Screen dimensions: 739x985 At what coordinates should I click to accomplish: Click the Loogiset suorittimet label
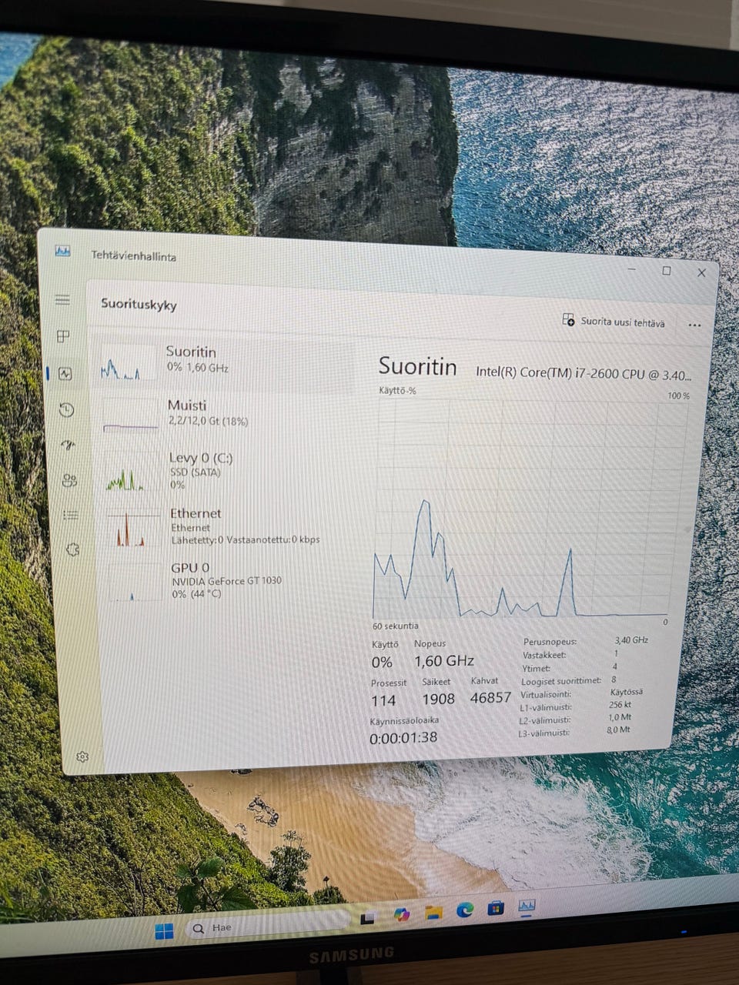[x=561, y=681]
